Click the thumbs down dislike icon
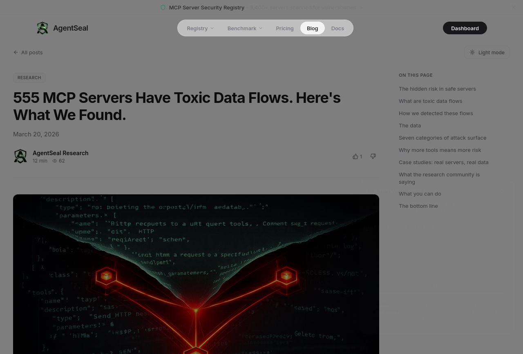 [373, 156]
